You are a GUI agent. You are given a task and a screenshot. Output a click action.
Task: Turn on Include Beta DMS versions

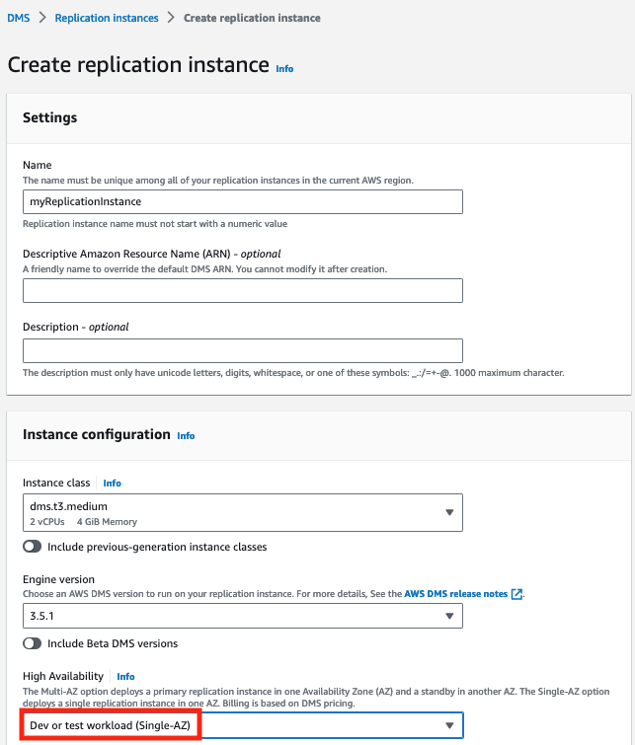[x=33, y=643]
